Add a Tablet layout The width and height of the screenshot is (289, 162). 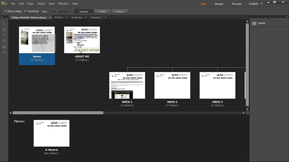point(102,11)
